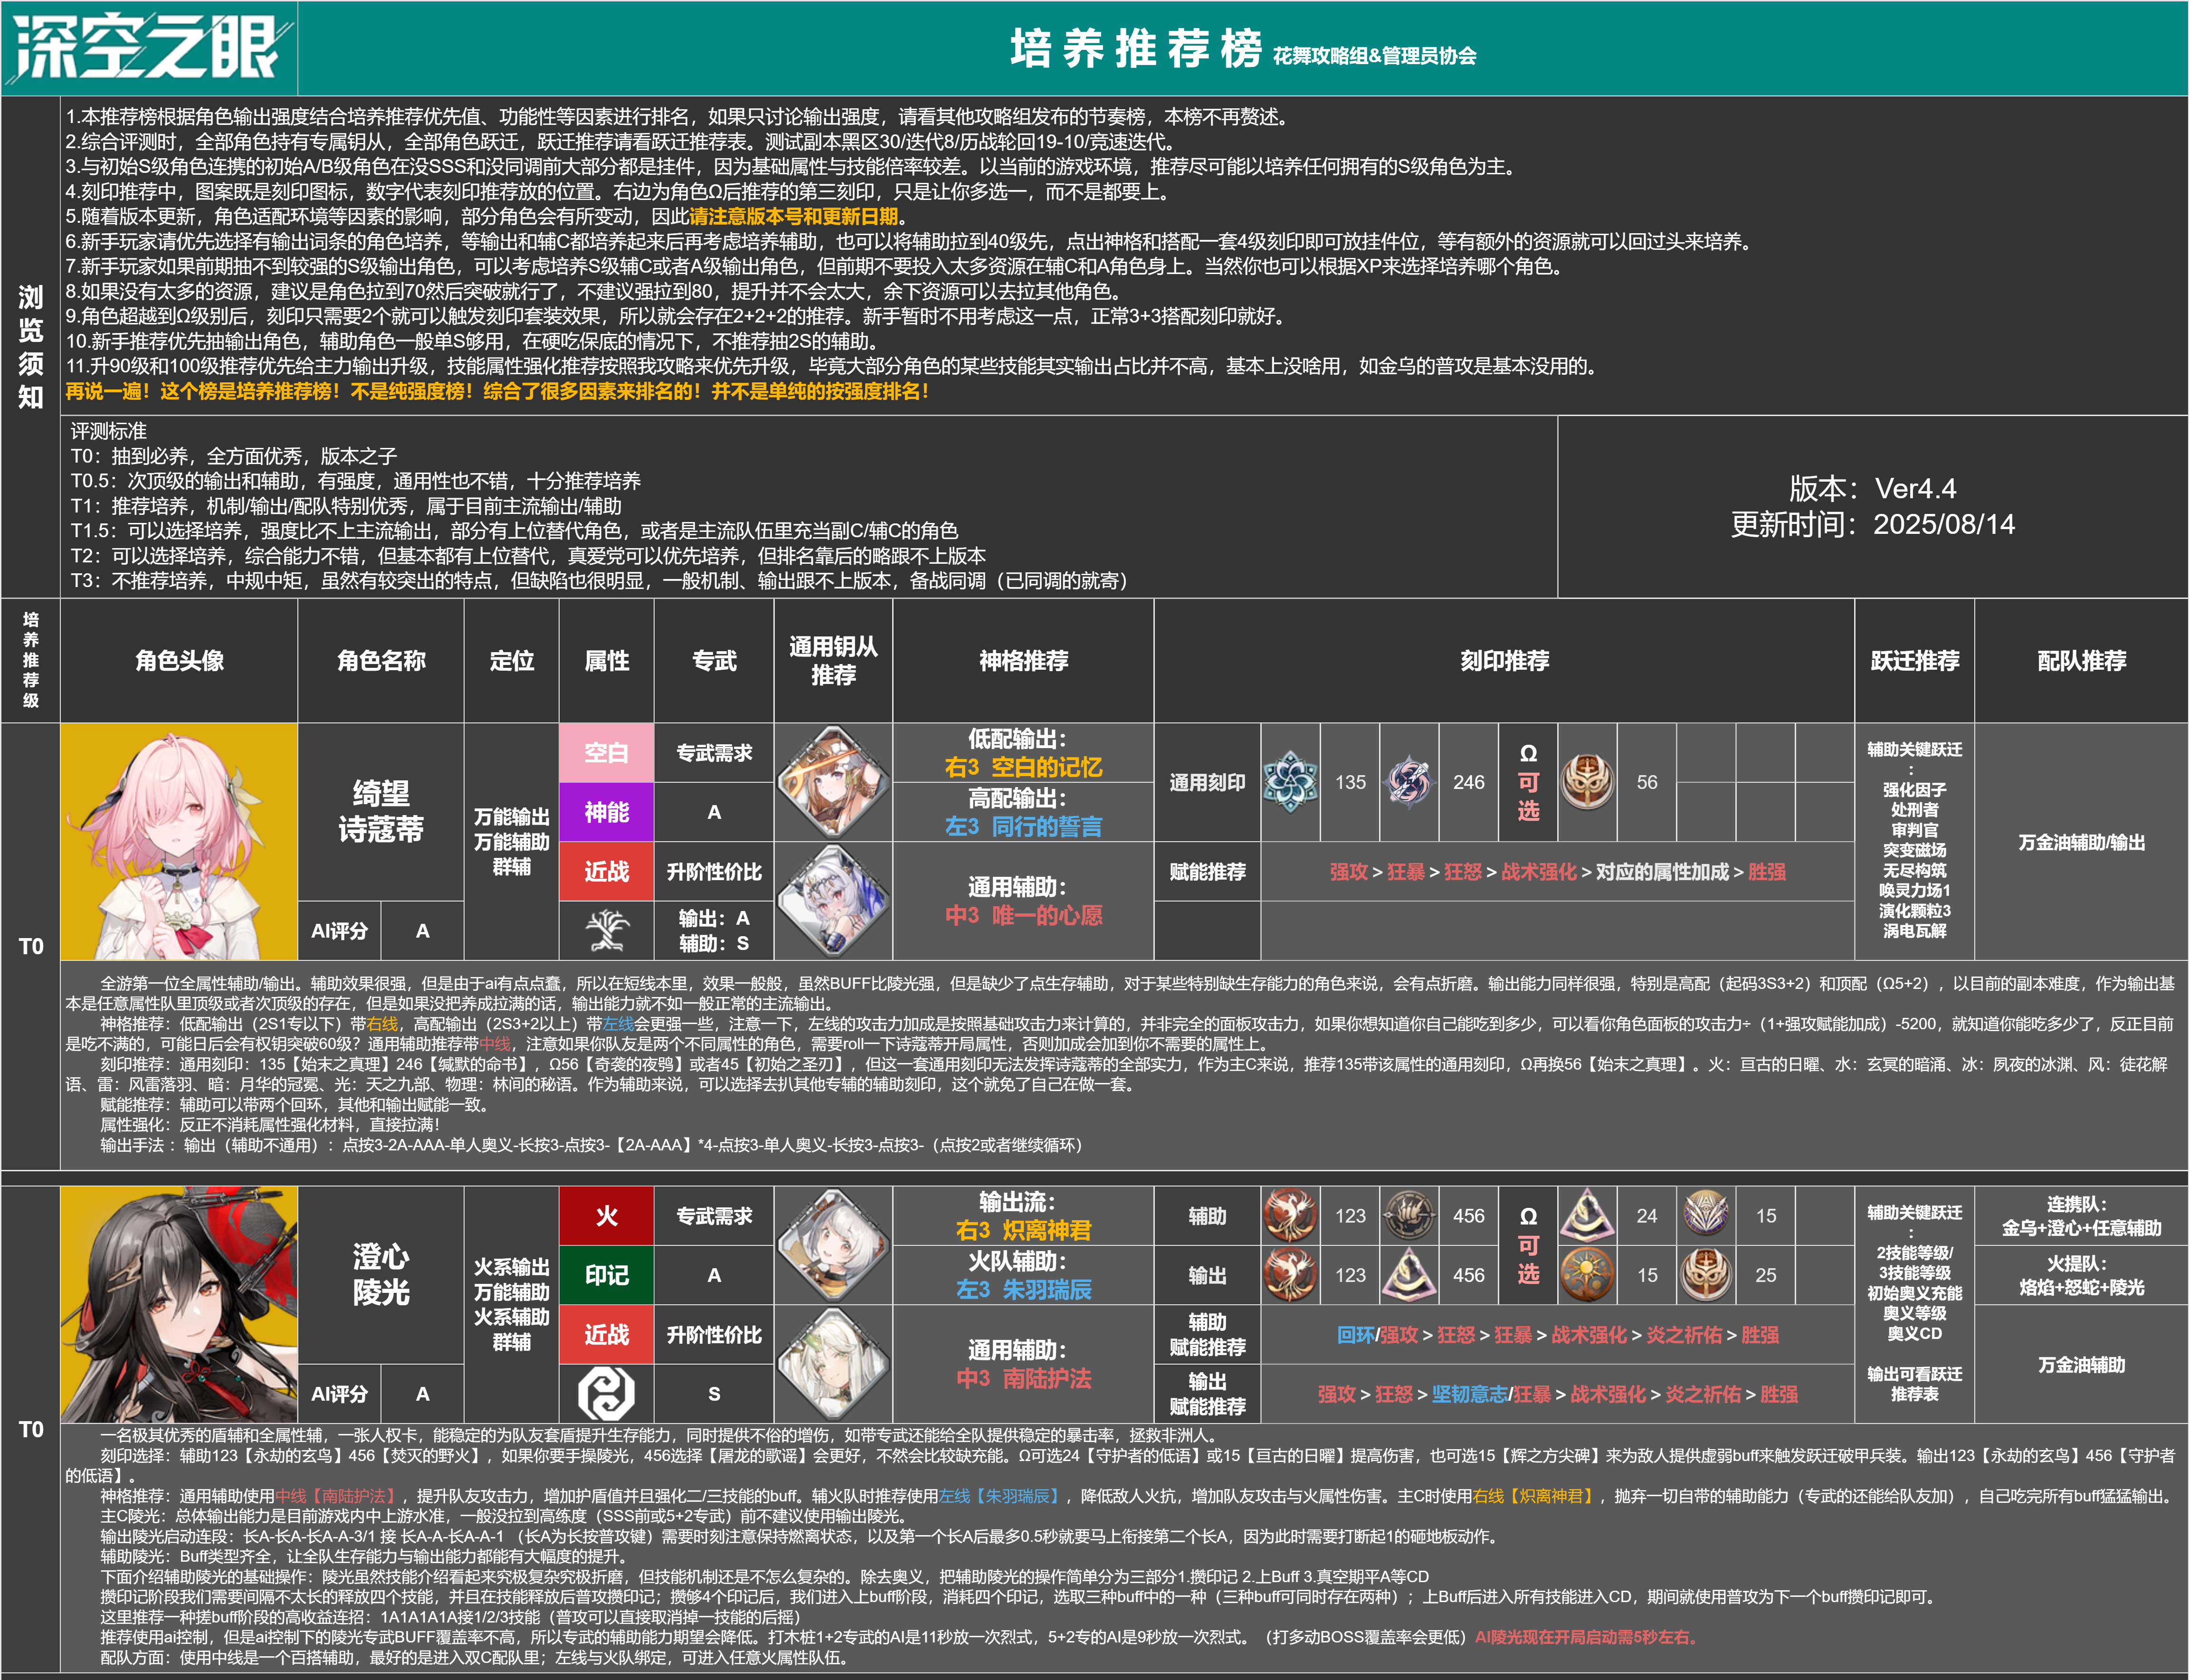Click the 输出：A 辅助：S rating cell
This screenshot has width=2189, height=1680.
point(714,930)
